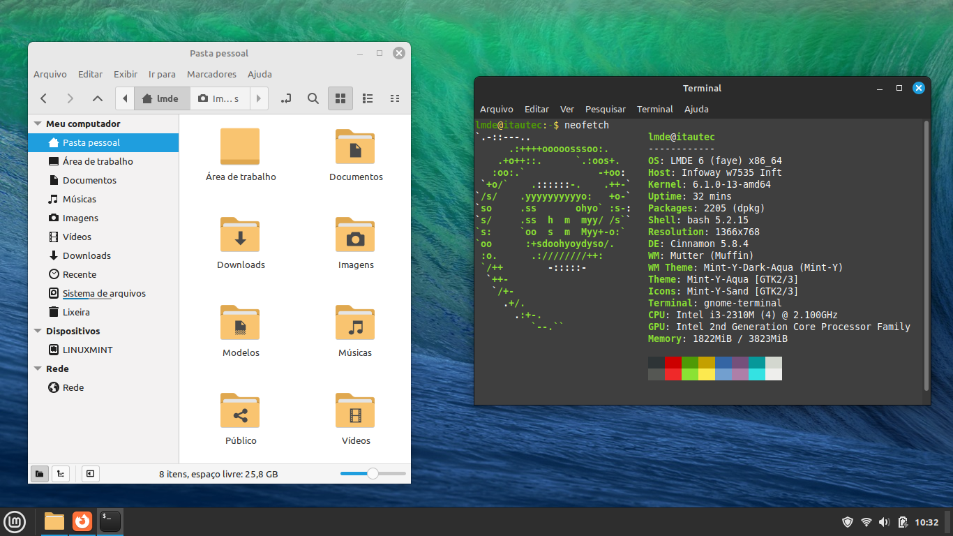Select Pasta pessoal in sidebar
953x536 pixels.
click(103, 142)
